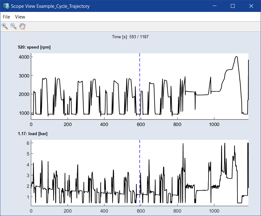Select the Zoom In magnifier tool
Viewport: 261px width, 216px height.
pos(5,26)
